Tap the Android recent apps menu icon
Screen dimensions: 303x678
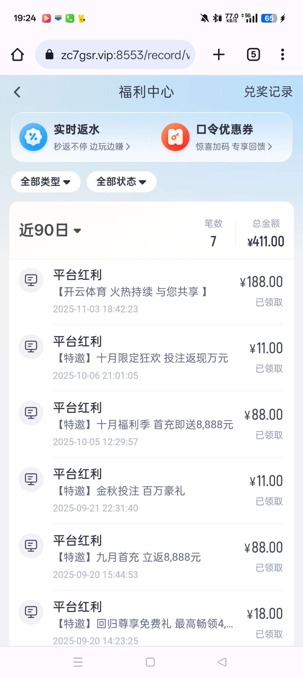(x=78, y=662)
